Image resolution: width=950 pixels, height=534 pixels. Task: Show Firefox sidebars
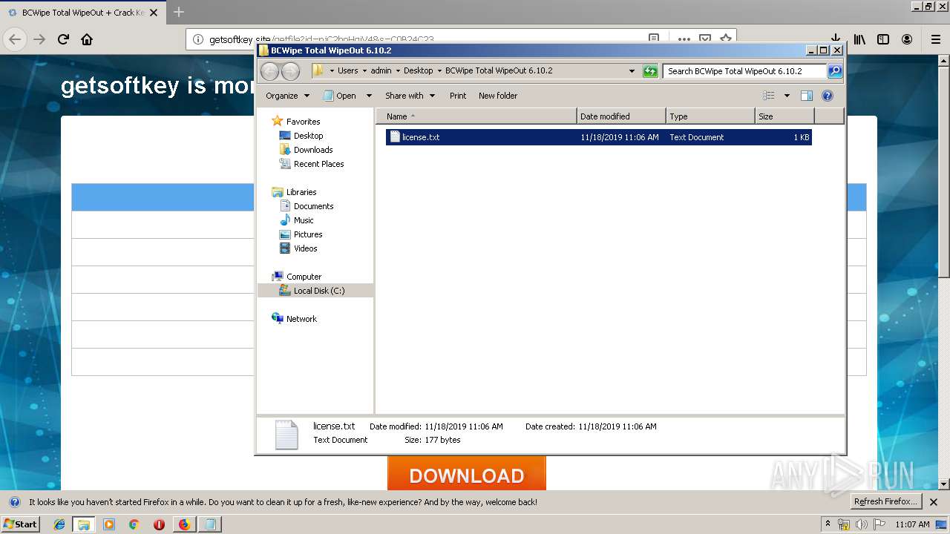883,39
